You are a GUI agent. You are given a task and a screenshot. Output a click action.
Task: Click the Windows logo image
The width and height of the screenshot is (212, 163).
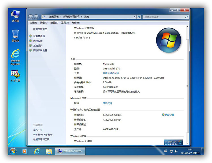[168, 40]
